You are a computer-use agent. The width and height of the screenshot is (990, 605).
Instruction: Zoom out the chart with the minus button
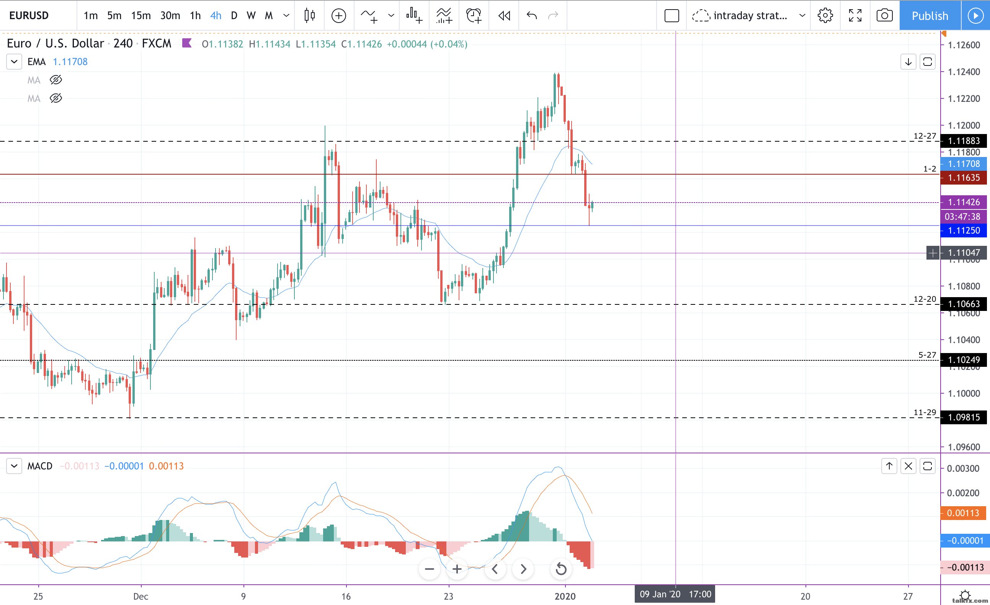(430, 569)
